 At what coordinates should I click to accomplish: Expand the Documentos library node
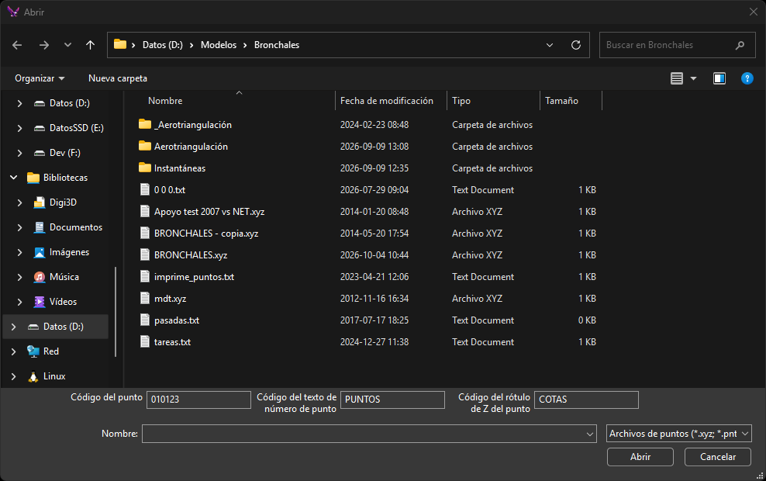coord(19,227)
